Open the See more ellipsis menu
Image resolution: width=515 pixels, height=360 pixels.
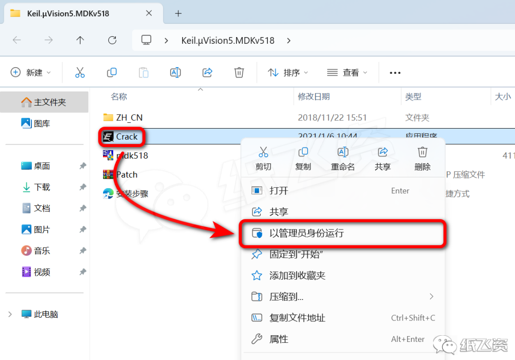tap(395, 72)
